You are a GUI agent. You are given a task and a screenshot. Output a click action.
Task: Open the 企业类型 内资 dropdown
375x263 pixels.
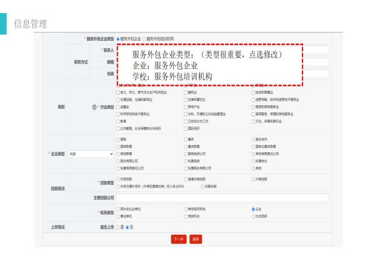[x=91, y=153]
